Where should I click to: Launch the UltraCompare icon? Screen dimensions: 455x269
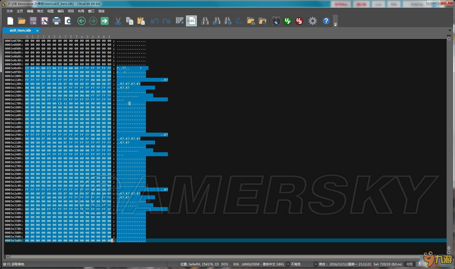pyautogui.click(x=276, y=21)
